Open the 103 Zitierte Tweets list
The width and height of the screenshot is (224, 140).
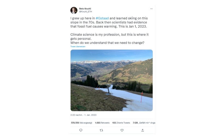pyautogui.click(x=121, y=123)
